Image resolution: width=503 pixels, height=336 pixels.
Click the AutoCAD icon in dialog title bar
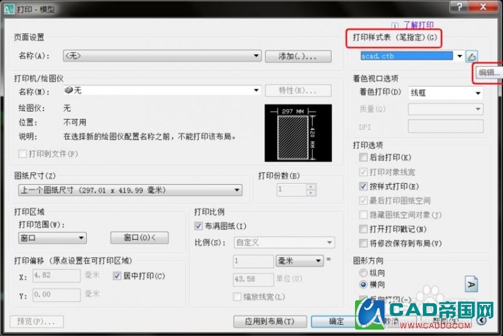pyautogui.click(x=9, y=9)
